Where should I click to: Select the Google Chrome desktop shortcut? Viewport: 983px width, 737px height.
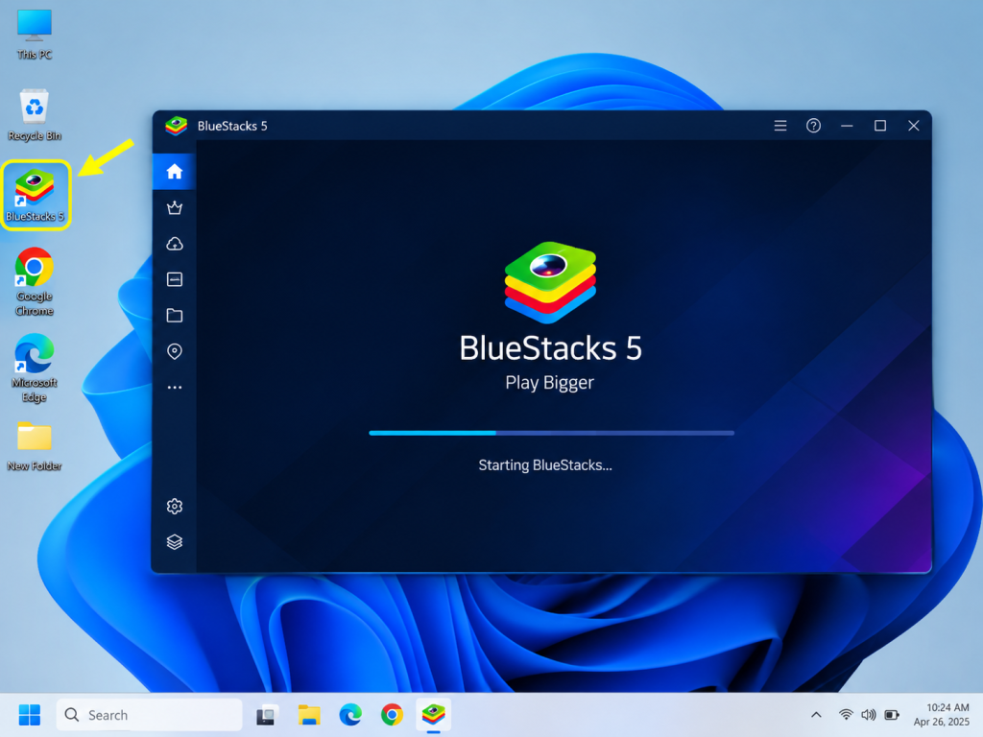click(35, 282)
